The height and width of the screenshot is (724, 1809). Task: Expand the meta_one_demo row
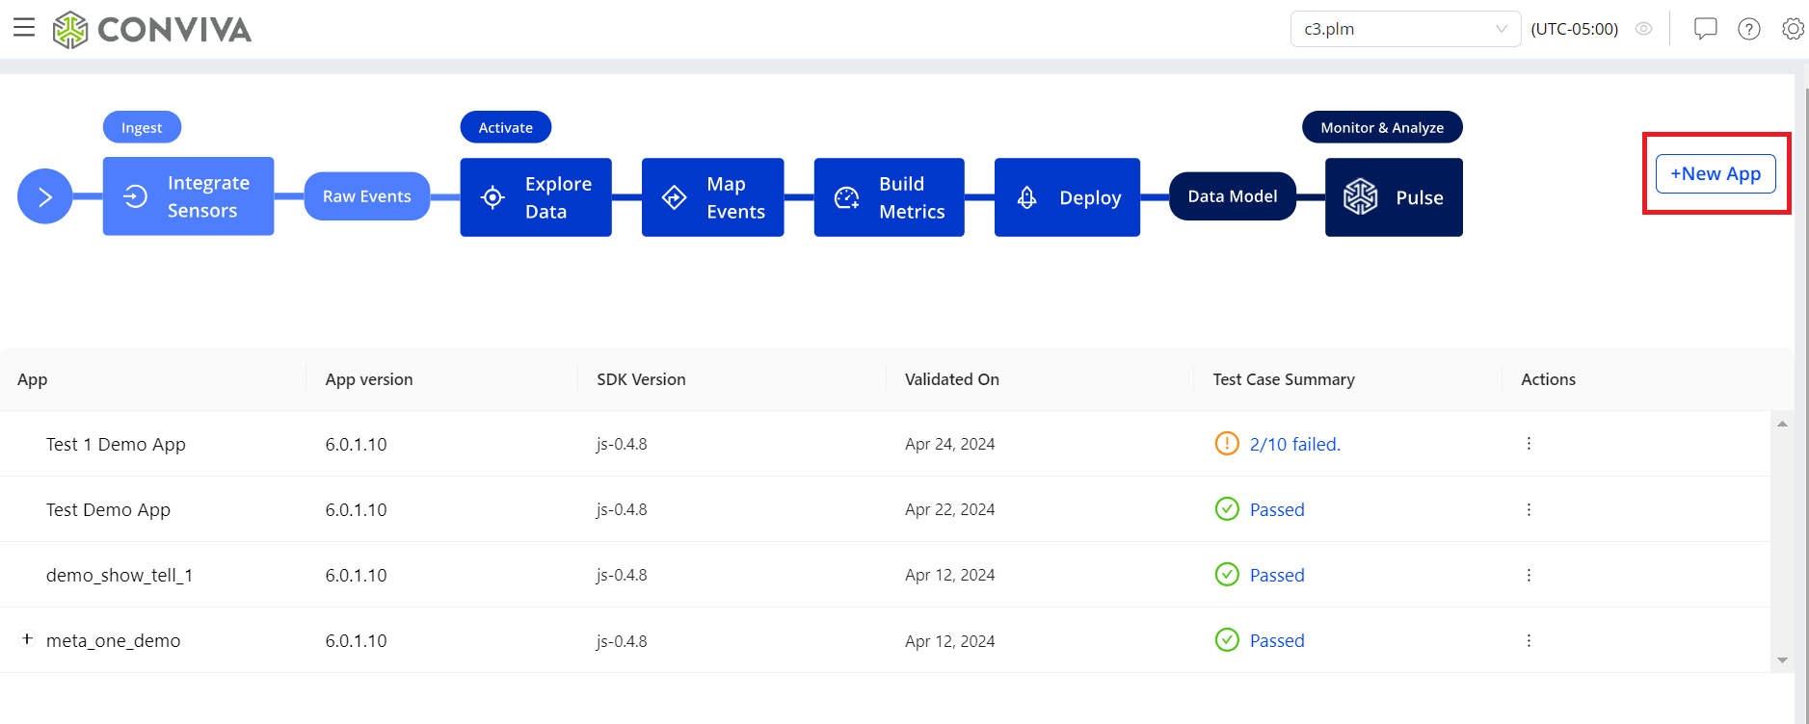point(27,638)
